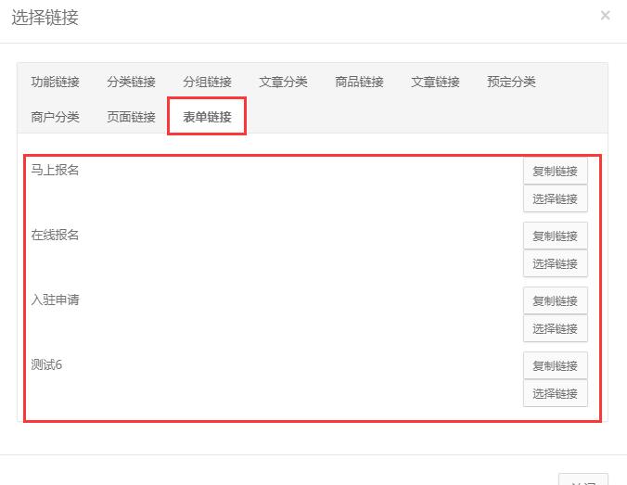Viewport: 627px width, 485px height.
Task: Switch to the 文章链接 tab
Action: (x=435, y=82)
